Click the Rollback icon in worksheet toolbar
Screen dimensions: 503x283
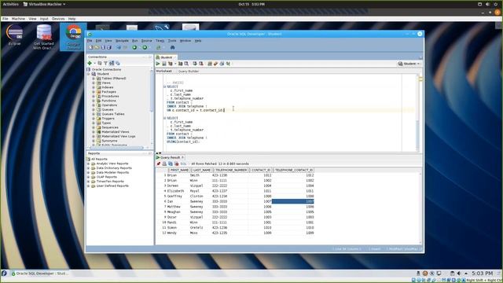201,64
